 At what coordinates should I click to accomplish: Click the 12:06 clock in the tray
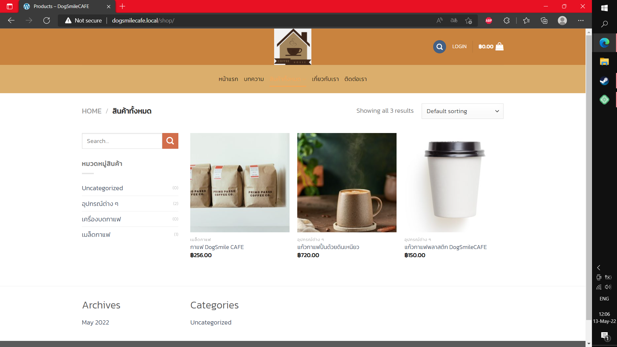coord(604,314)
